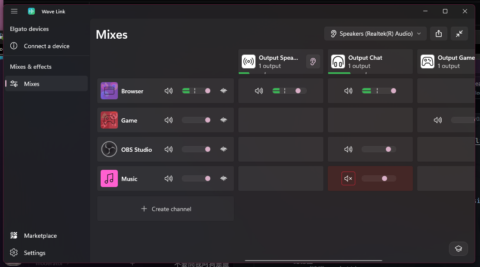This screenshot has width=480, height=267.
Task: Click Create channel button
Action: pyautogui.click(x=166, y=209)
